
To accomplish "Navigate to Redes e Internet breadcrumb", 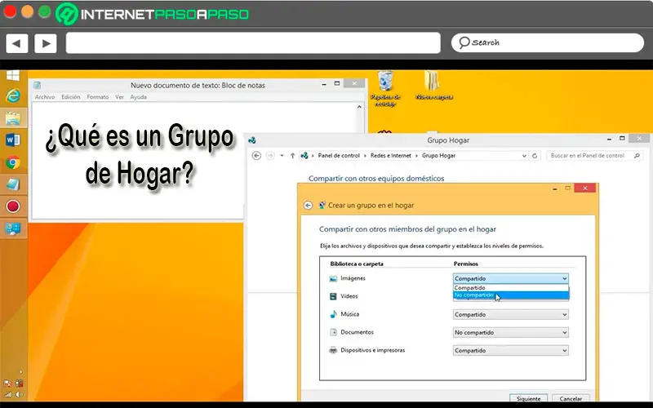I will [391, 156].
